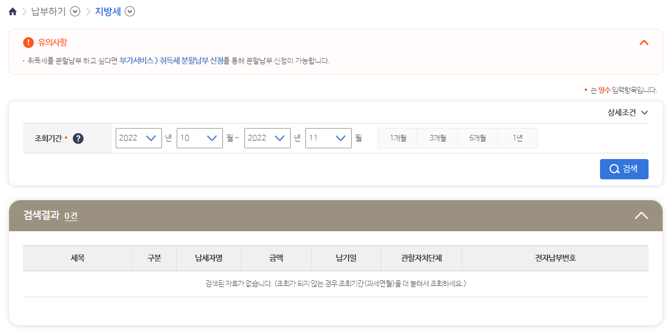Click the 검색 search button
The height and width of the screenshot is (335, 670).
[x=624, y=169]
